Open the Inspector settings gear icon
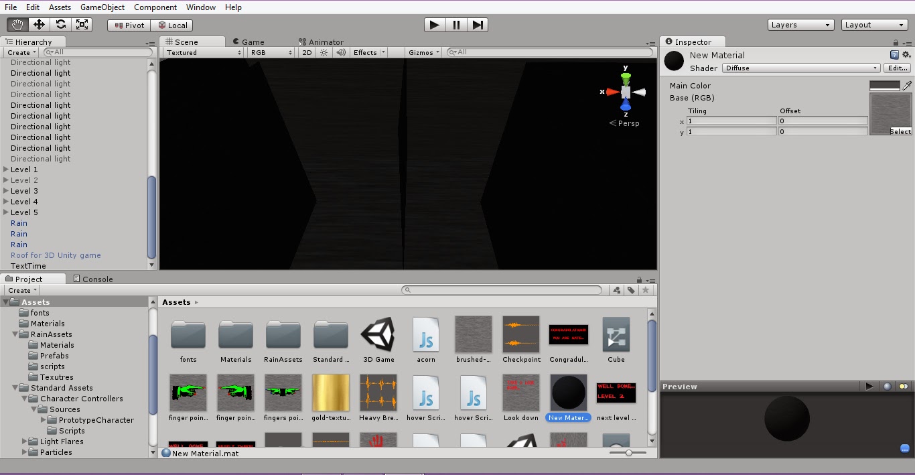915x475 pixels. (907, 54)
